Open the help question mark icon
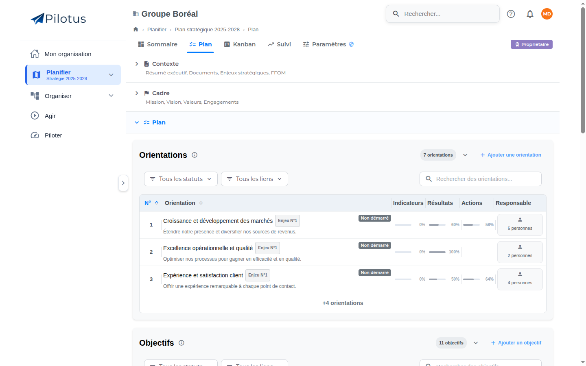Screen dimensions: 586x366 511,14
